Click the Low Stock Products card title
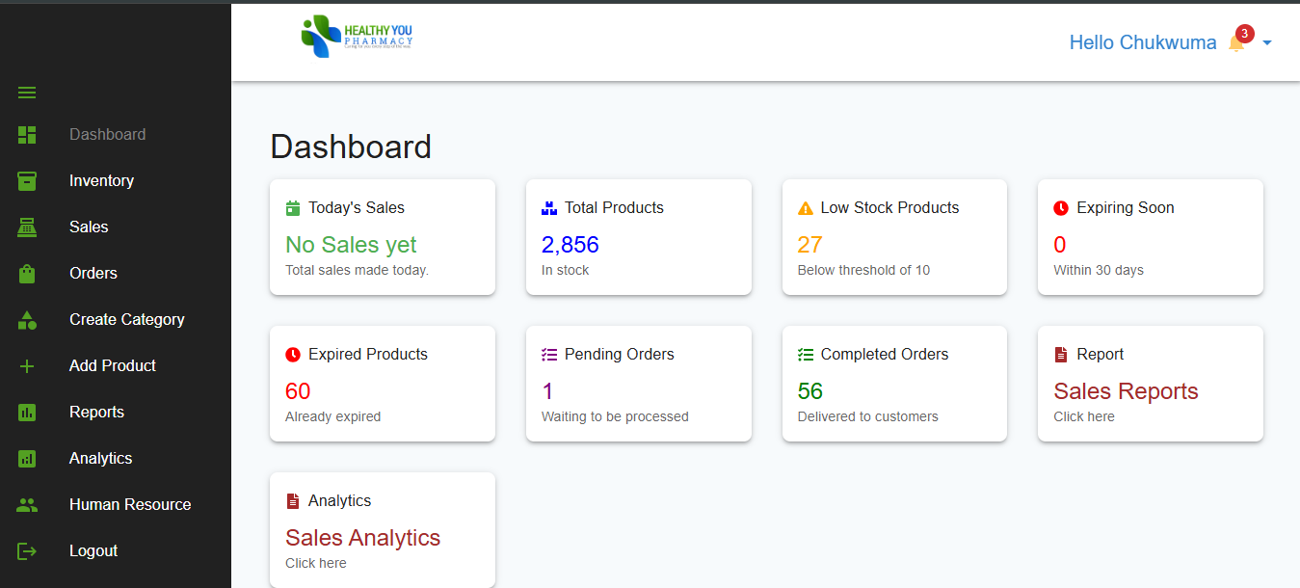The height and width of the screenshot is (588, 1300). tap(889, 208)
